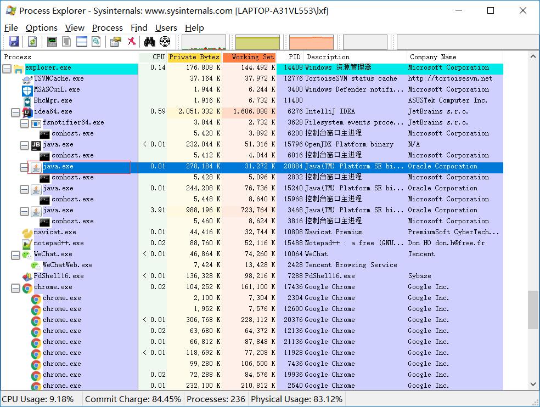Click the WeChat.exe process icon
Image resolution: width=540 pixels, height=407 pixels.
[x=27, y=255]
